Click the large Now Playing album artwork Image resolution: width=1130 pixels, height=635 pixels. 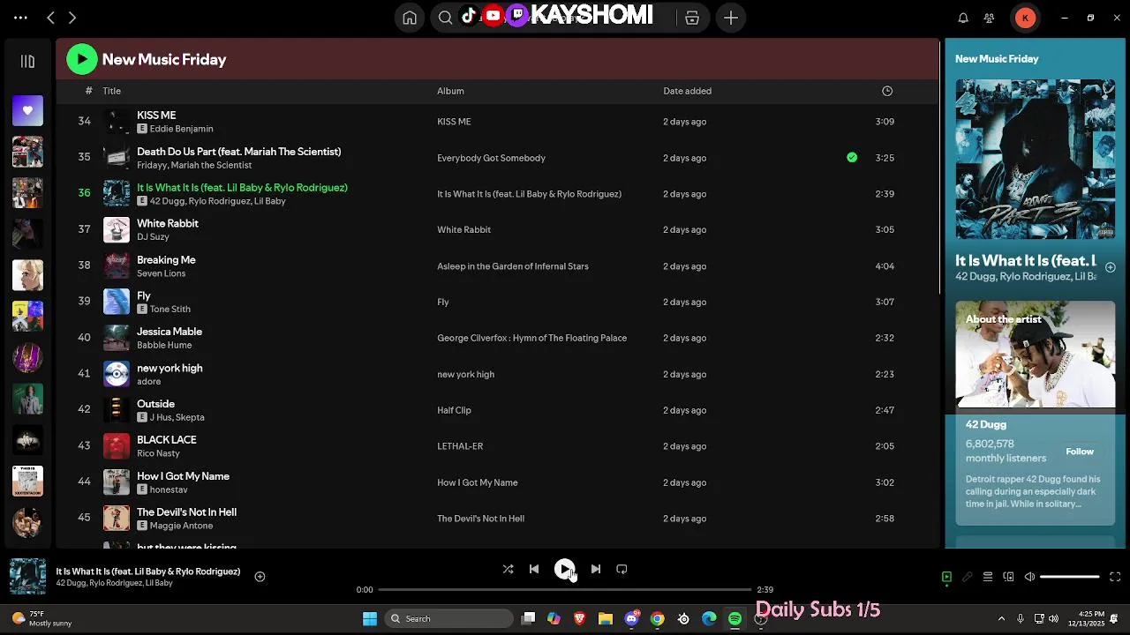pyautogui.click(x=1035, y=160)
